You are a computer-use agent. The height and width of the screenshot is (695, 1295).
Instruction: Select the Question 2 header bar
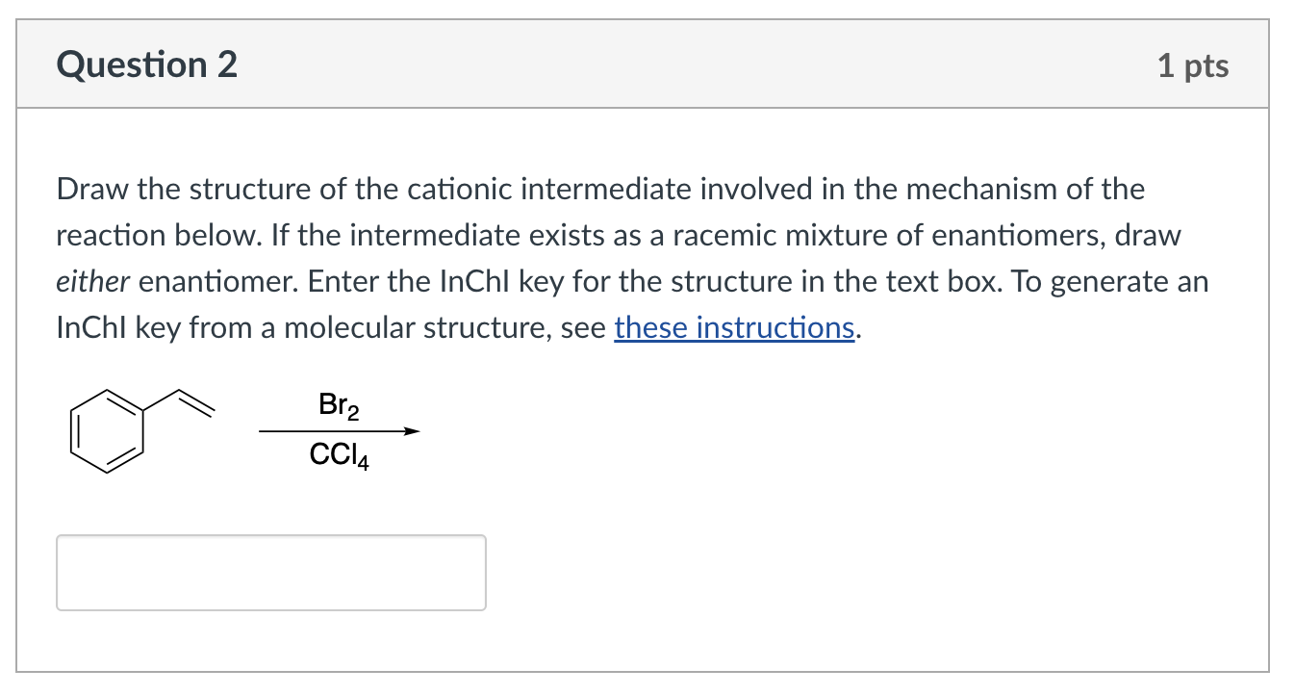pos(647,64)
